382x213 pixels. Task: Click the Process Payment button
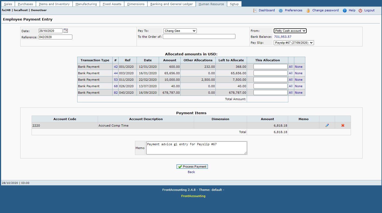point(192,167)
